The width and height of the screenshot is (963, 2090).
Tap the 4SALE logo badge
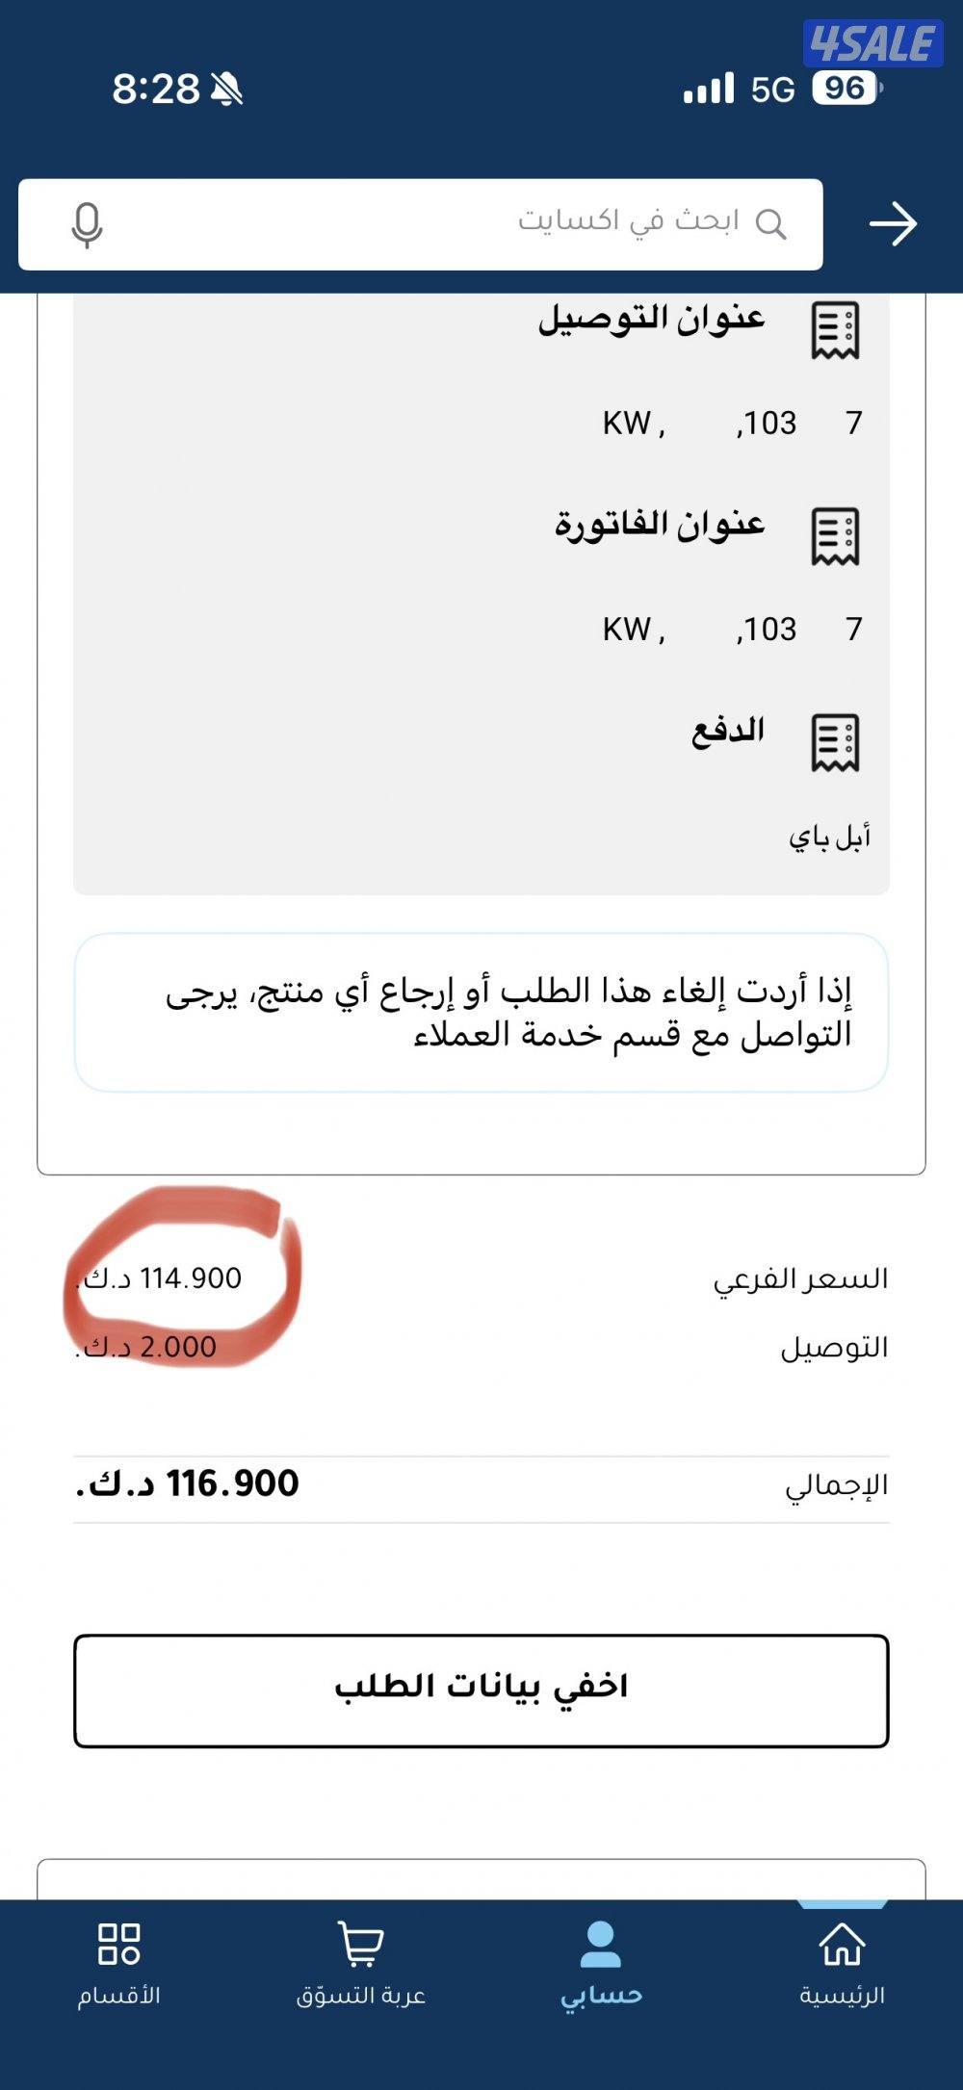click(872, 43)
